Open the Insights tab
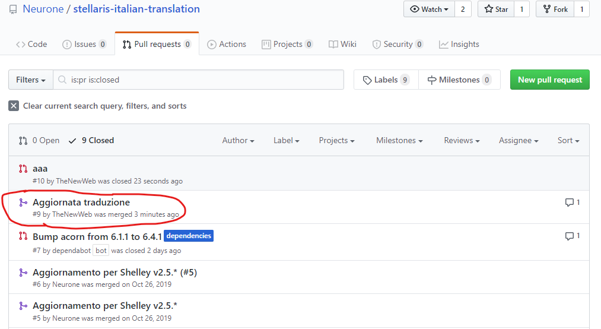The height and width of the screenshot is (329, 601). coord(459,44)
